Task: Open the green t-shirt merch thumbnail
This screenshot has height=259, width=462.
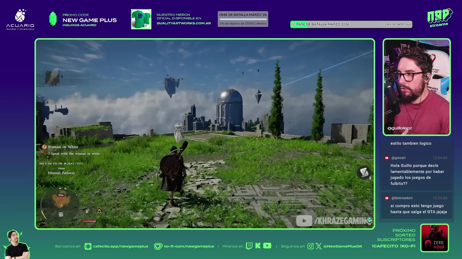Action: pyautogui.click(x=141, y=19)
